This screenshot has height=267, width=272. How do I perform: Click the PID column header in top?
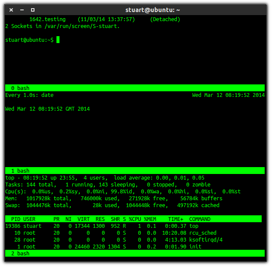pyautogui.click(x=16, y=219)
